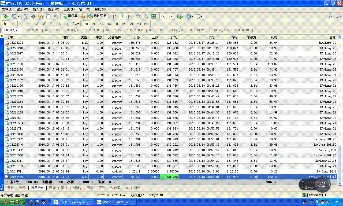Select the D1 timeframe button

(x=131, y=24)
